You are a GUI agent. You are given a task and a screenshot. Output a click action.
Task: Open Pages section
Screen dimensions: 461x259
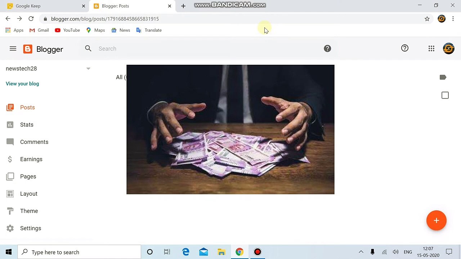(x=28, y=177)
